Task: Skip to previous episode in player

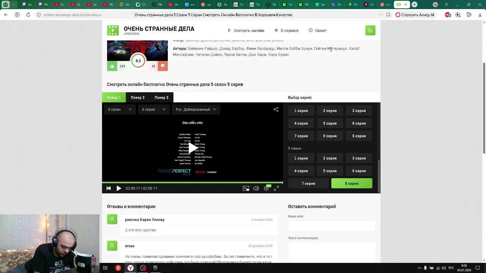Action: tap(109, 188)
